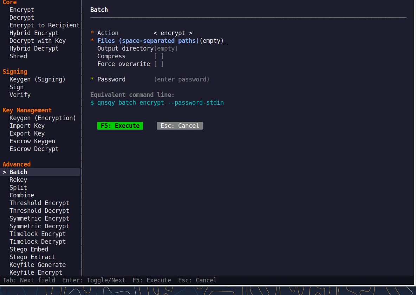
Task: Open Keyfile Generate
Action: point(37,264)
